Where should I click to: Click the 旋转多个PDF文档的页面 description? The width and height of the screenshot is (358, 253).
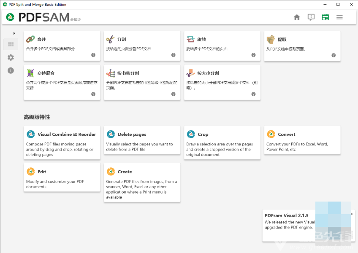(x=206, y=48)
